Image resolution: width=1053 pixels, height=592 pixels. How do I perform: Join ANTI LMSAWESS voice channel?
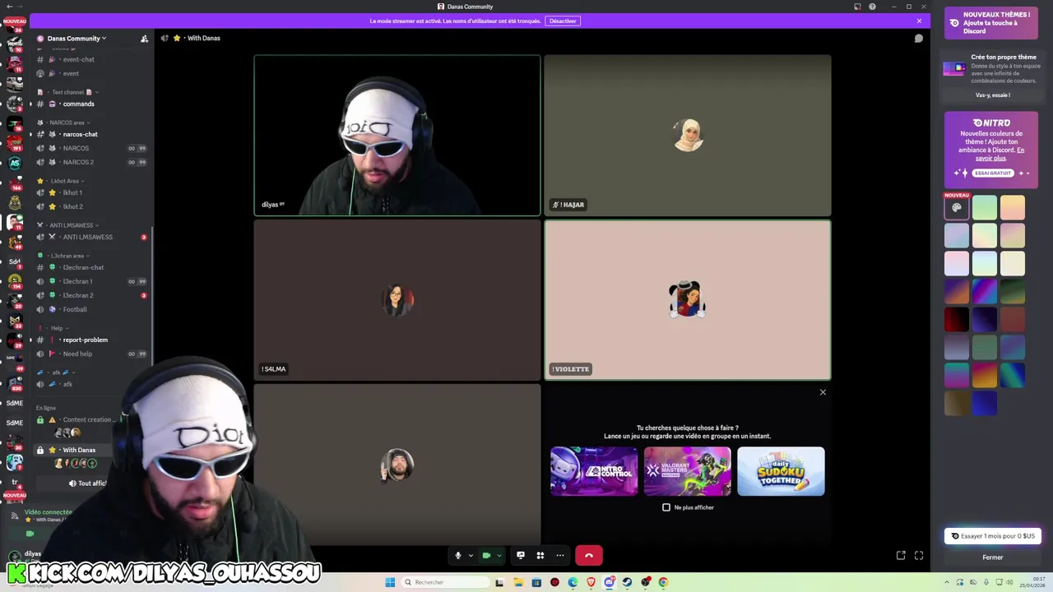pyautogui.click(x=87, y=237)
